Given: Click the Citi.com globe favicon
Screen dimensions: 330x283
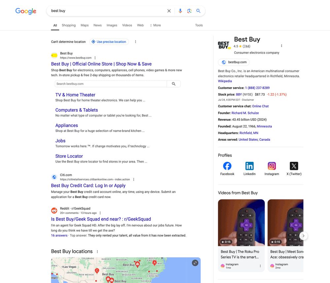Looking at the screenshot, I should tap(54, 177).
